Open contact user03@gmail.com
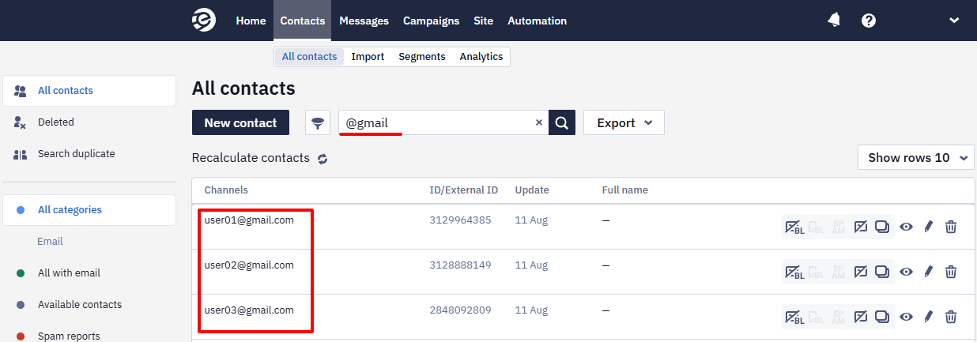The image size is (977, 342). [x=249, y=310]
